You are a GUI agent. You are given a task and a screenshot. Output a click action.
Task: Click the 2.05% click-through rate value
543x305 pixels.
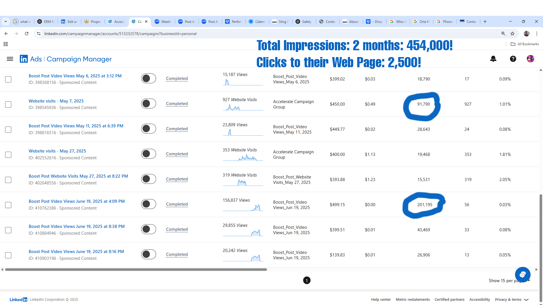(505, 180)
